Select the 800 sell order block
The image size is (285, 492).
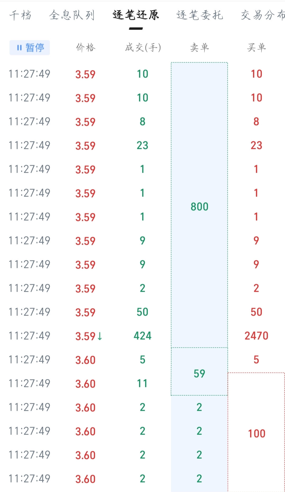199,206
